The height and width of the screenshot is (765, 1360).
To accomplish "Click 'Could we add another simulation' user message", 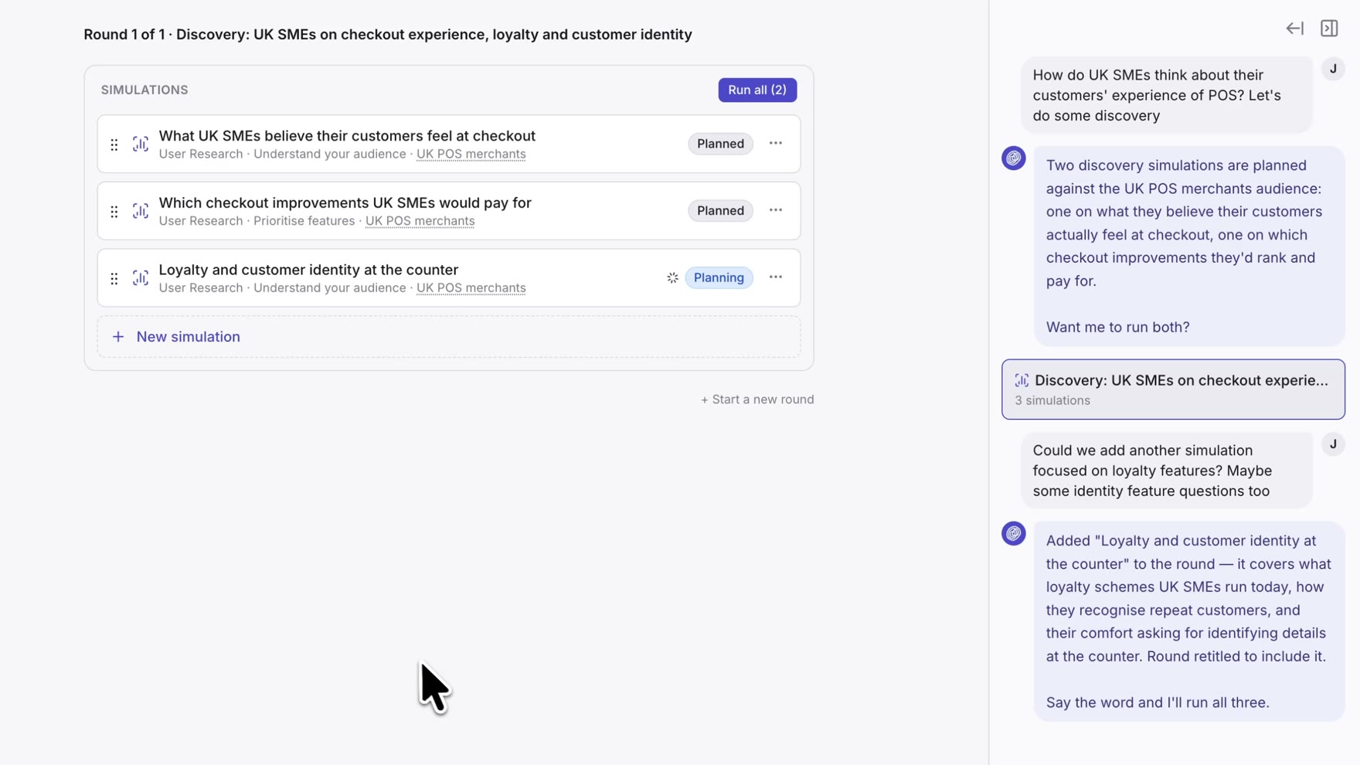I will [1167, 471].
